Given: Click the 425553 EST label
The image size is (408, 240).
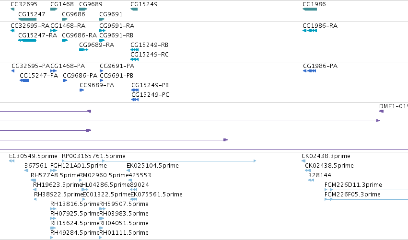Looking at the screenshot, I should tap(140, 175).
